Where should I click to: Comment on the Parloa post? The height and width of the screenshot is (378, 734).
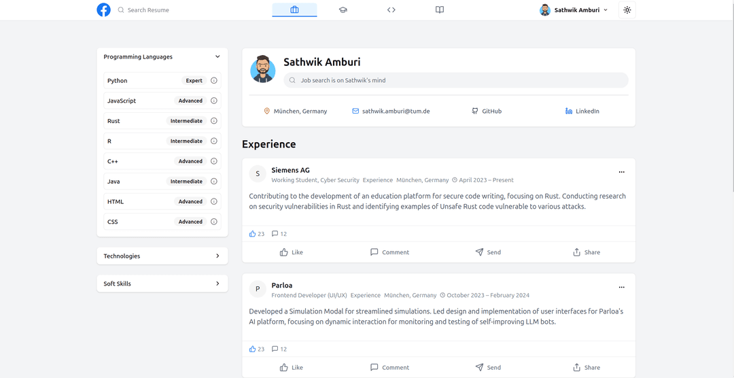pos(389,367)
